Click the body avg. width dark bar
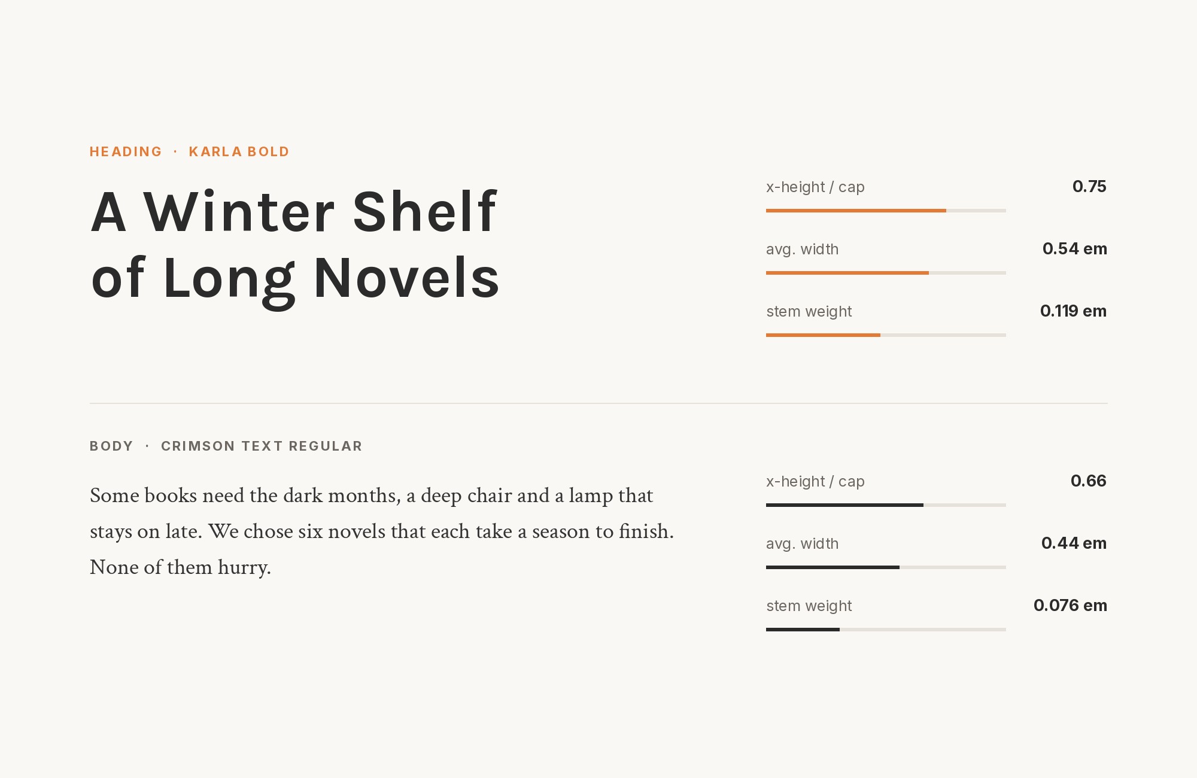 click(833, 567)
